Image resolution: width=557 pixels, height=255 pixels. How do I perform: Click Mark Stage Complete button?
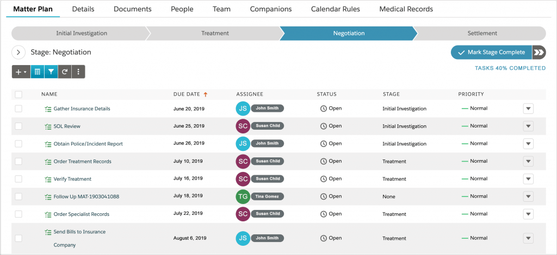(x=492, y=53)
